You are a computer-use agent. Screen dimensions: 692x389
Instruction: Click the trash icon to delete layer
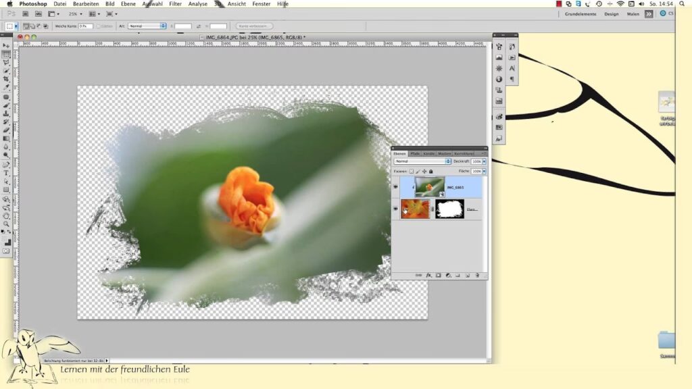[477, 276]
